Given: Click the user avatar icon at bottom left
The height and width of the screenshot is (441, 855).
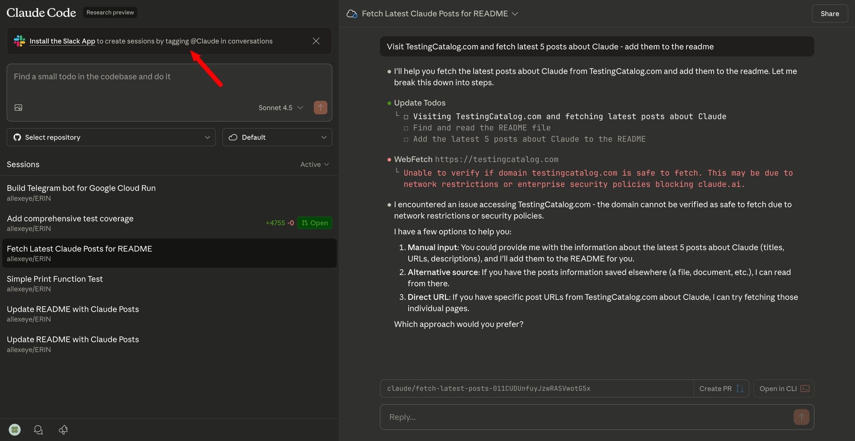Looking at the screenshot, I should (15, 429).
